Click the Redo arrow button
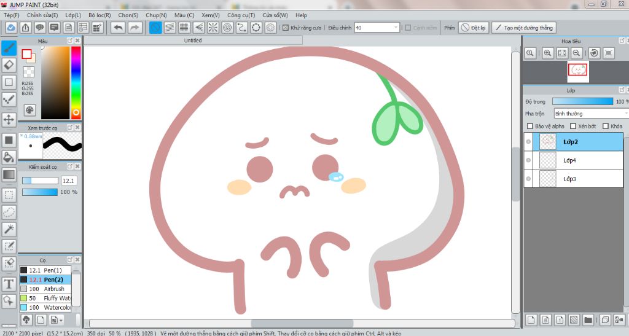 (x=135, y=28)
